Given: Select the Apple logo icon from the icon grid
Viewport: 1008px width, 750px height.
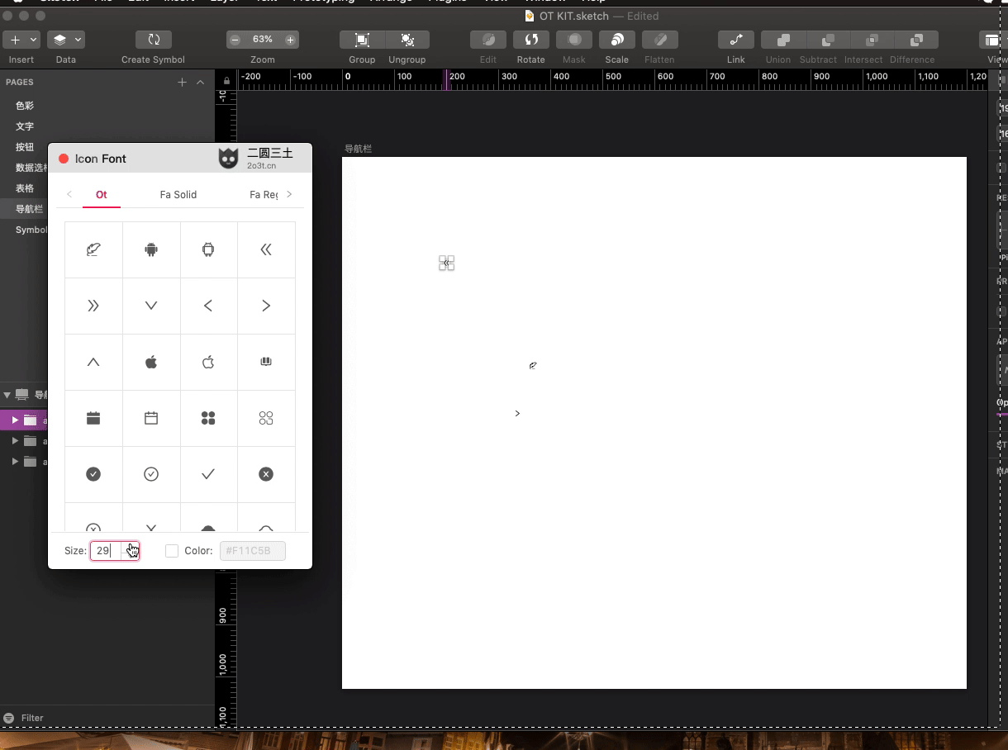Looking at the screenshot, I should [x=151, y=362].
